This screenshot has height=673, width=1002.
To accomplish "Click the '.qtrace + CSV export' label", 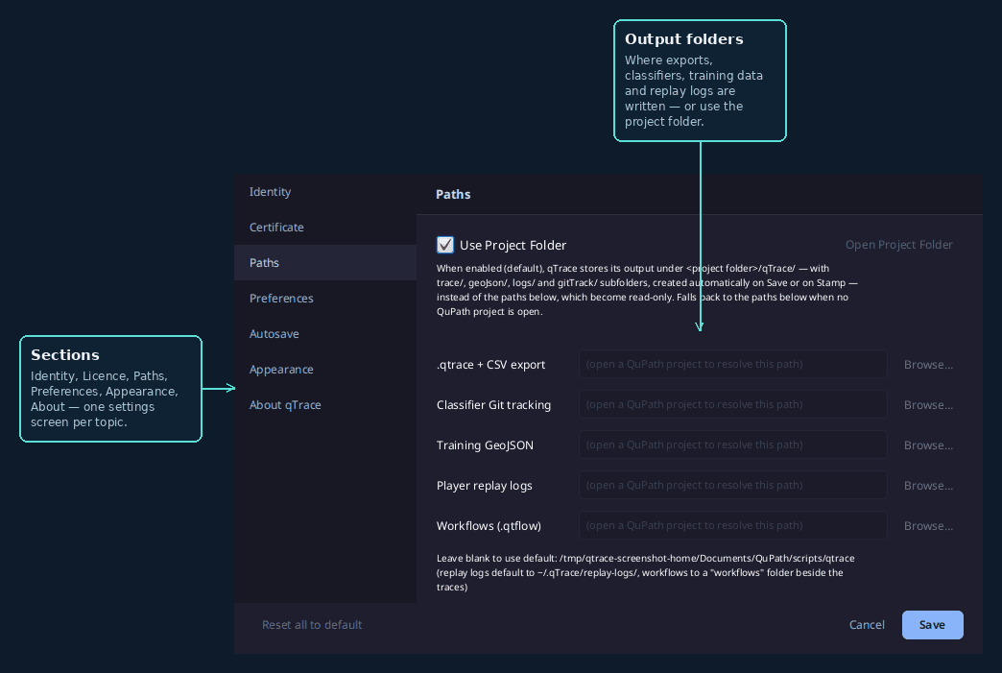I will (490, 364).
